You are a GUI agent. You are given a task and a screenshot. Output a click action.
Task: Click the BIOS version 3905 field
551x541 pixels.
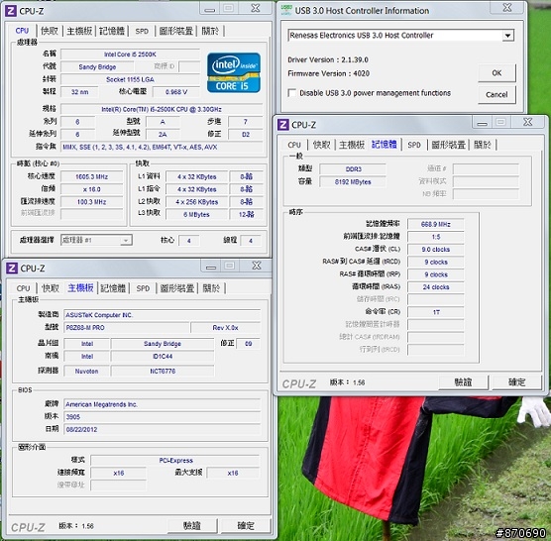click(162, 417)
